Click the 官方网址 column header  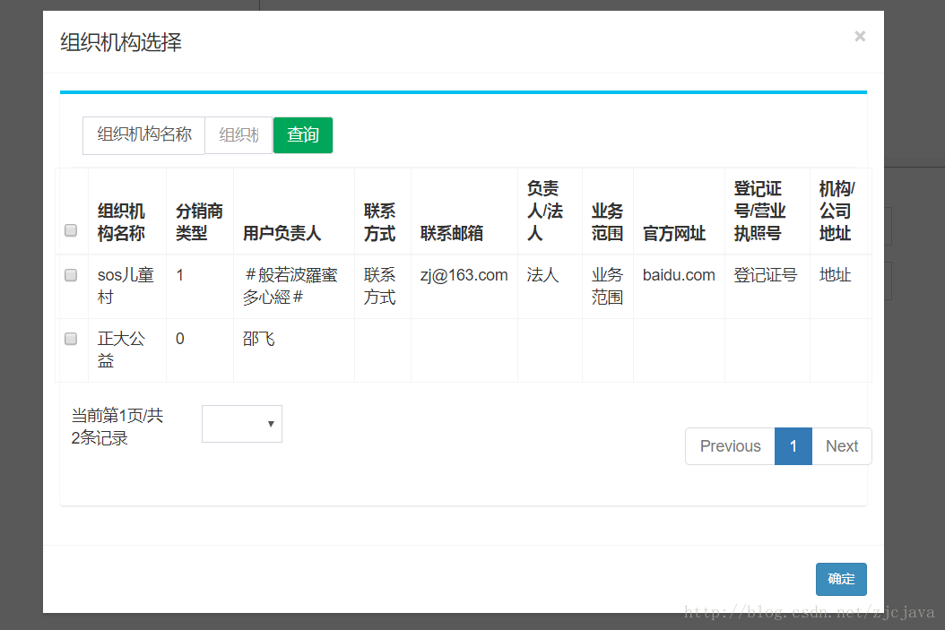pyautogui.click(x=679, y=211)
